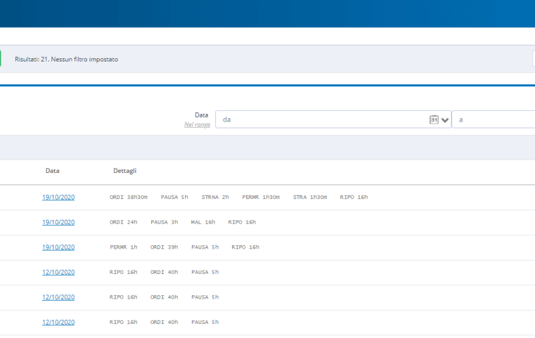Open the 'Nel range' filter mode link
Image resolution: width=535 pixels, height=338 pixels.
pyautogui.click(x=197, y=124)
